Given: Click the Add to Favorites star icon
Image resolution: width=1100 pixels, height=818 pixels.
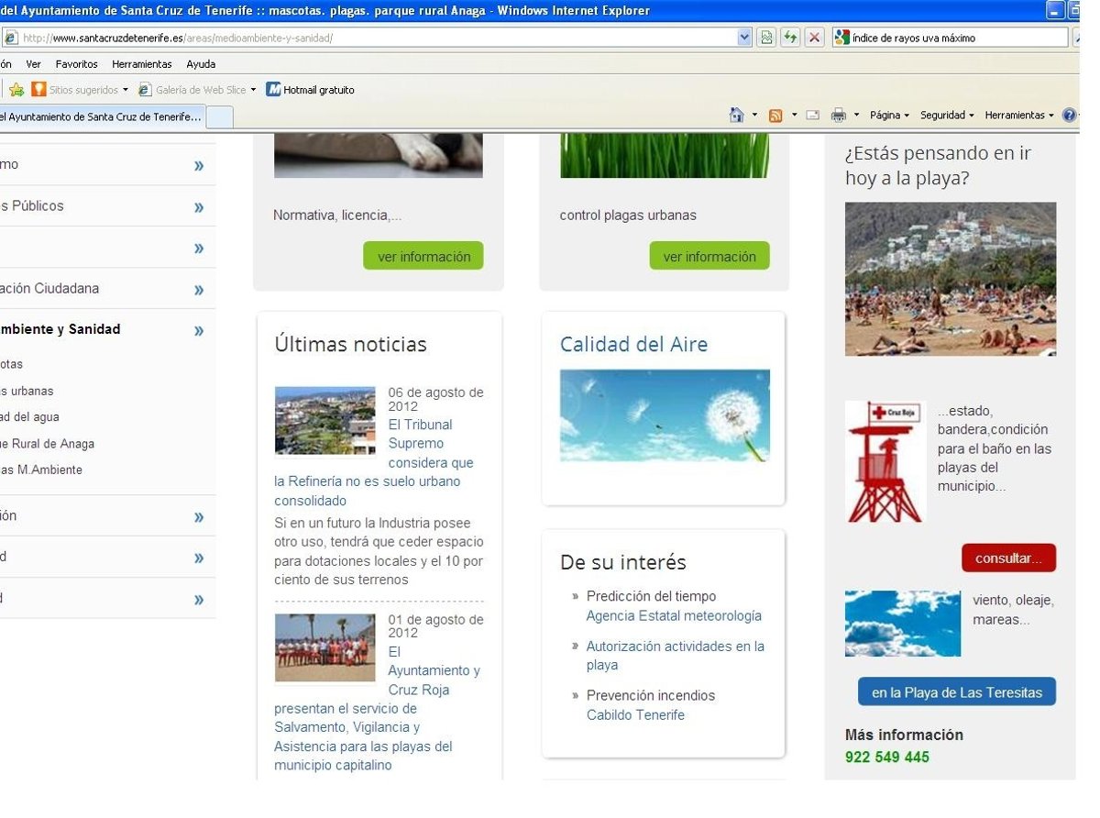Looking at the screenshot, I should 16,90.
